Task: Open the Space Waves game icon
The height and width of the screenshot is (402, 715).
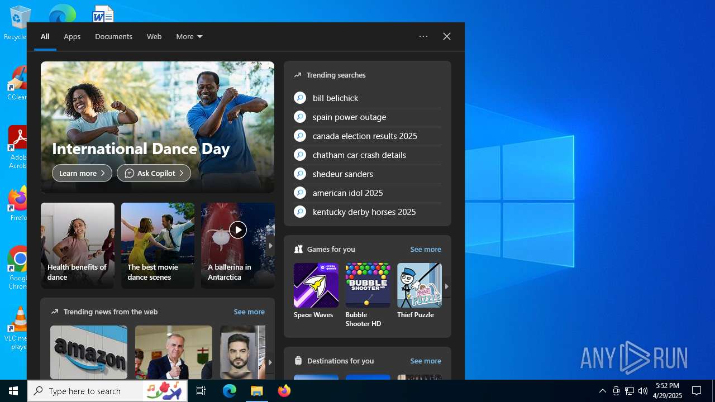Action: [316, 285]
